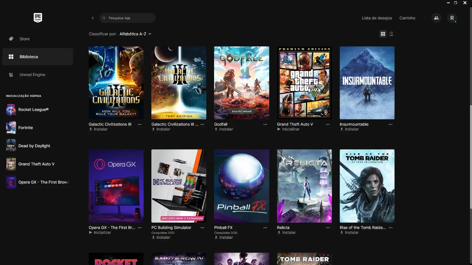The image size is (472, 265).
Task: Install Relicta
Action: (x=287, y=232)
